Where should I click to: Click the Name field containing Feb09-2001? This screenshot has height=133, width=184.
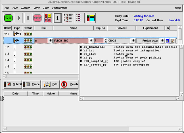(x=71, y=41)
